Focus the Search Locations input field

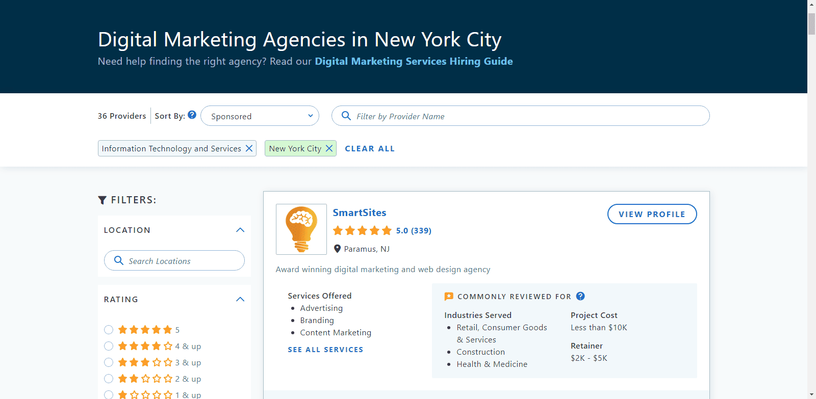pos(174,260)
